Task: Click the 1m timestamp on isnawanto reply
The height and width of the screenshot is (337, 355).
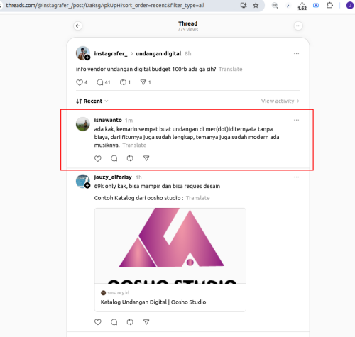Action: 129,121
